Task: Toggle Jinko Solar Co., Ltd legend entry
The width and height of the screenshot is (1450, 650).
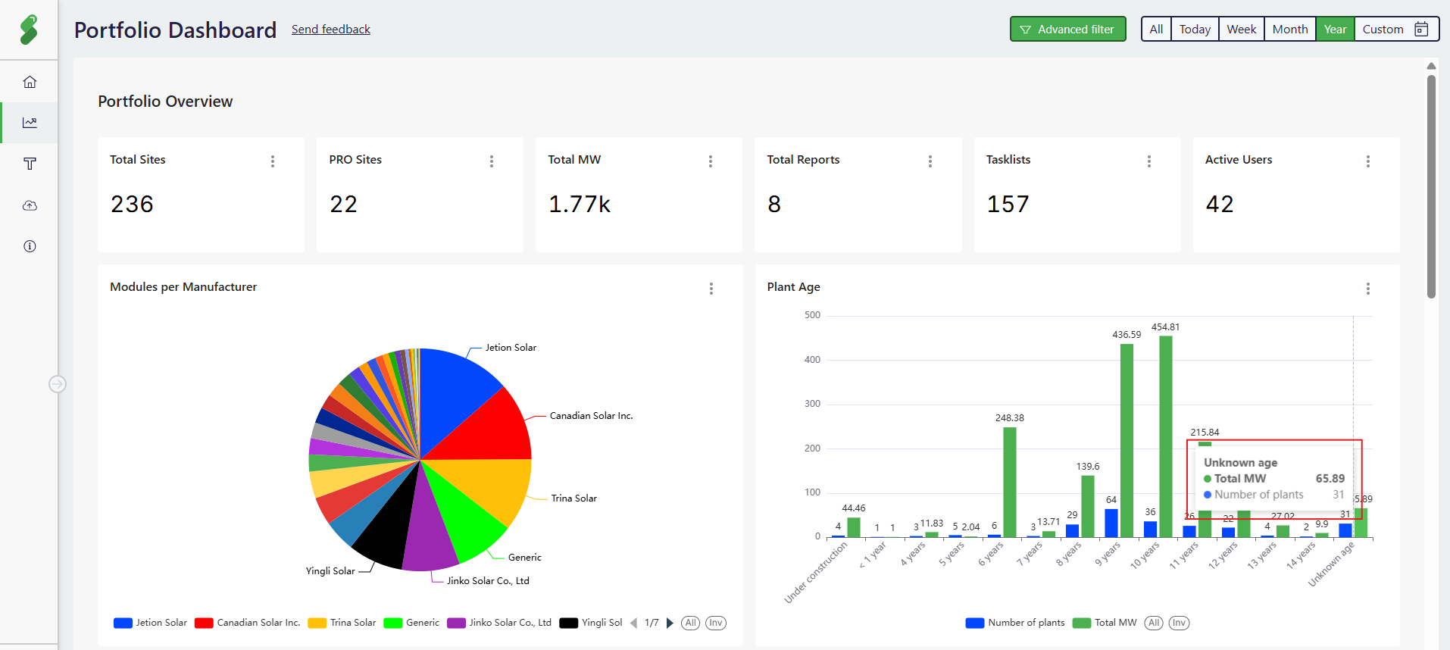Action: (499, 623)
